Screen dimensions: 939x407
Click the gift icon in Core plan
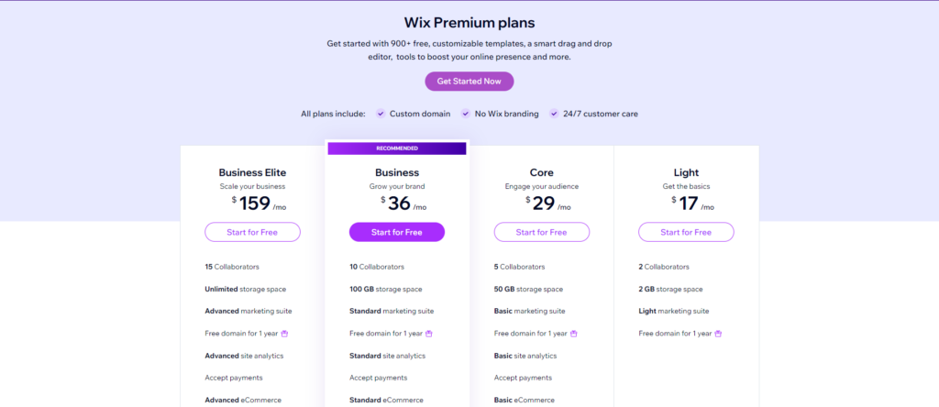pyautogui.click(x=574, y=334)
